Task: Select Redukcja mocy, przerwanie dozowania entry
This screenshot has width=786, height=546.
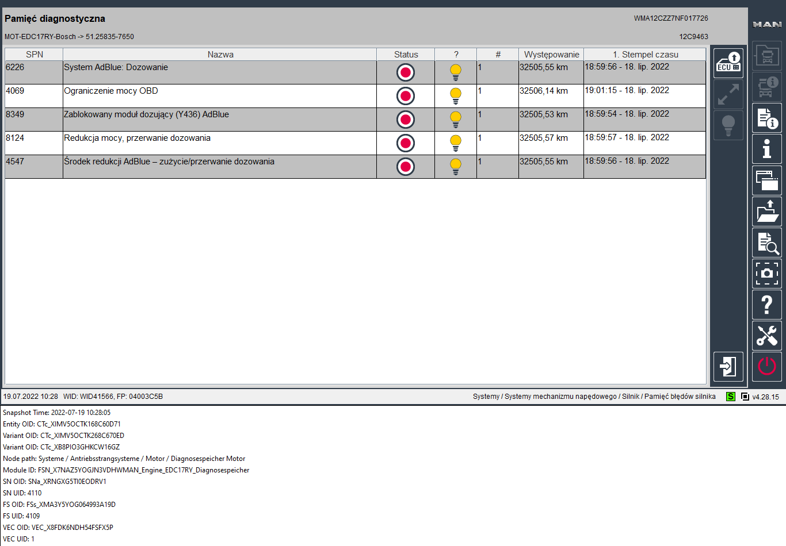Action: 356,143
